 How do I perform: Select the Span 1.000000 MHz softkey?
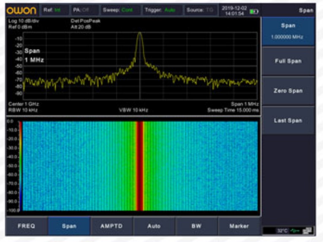pyautogui.click(x=288, y=31)
